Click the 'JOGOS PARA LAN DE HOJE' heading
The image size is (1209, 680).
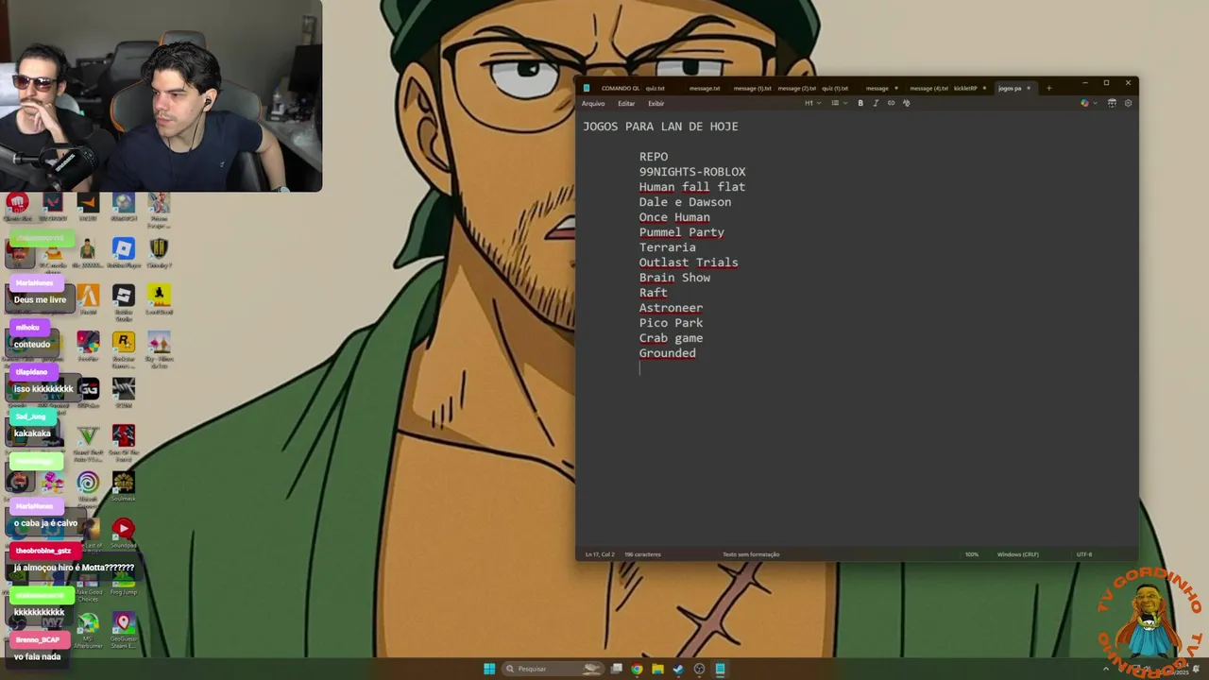[x=660, y=127]
